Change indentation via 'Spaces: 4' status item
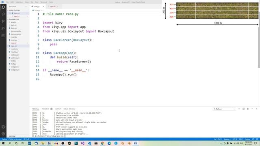 pos(227,139)
